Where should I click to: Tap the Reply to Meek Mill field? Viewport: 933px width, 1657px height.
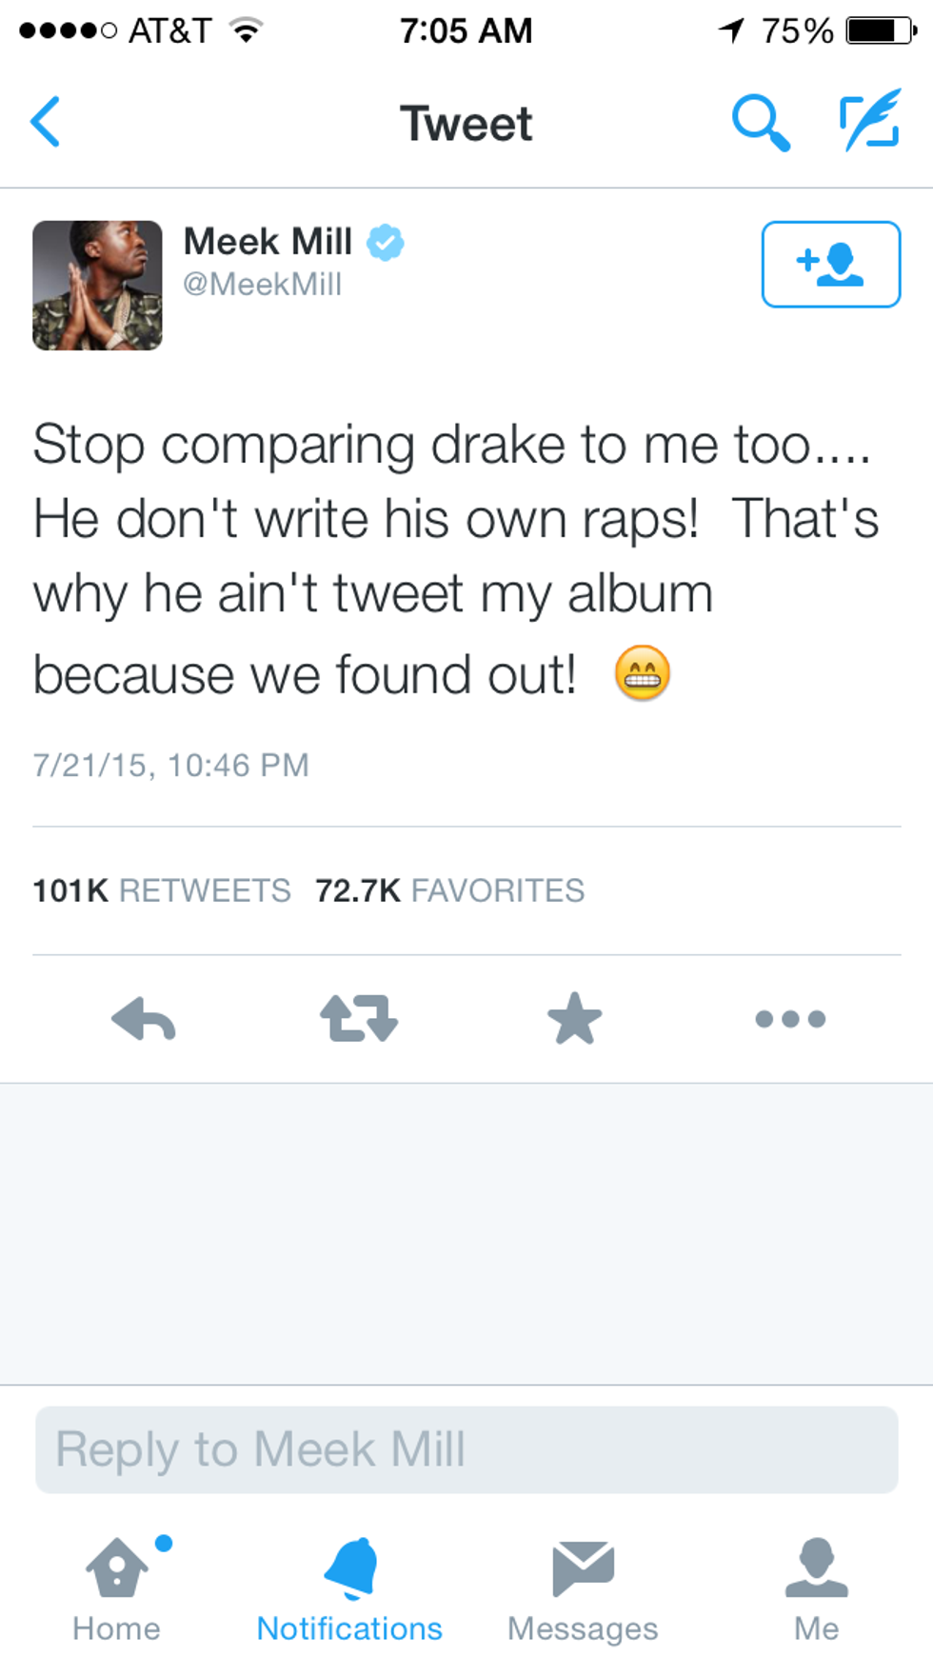point(466,1449)
